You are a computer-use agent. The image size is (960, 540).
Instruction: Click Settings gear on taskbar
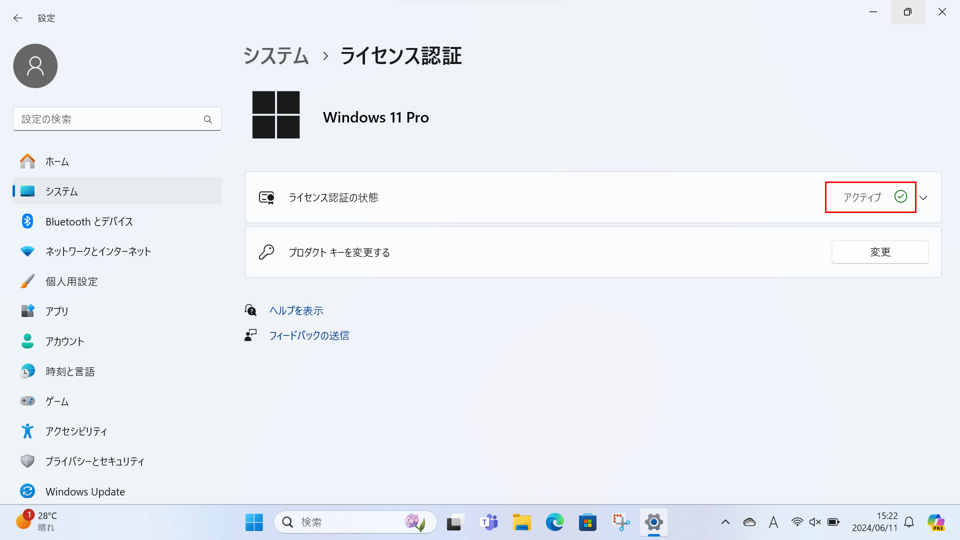click(653, 522)
